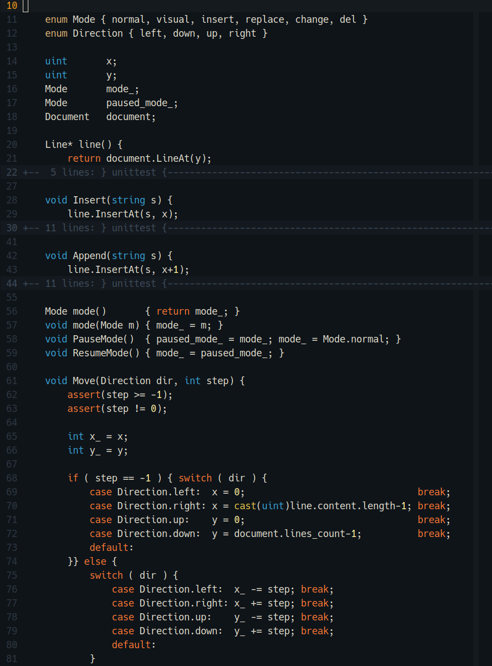Click 'assert(step != 0);' statement

[x=117, y=409]
